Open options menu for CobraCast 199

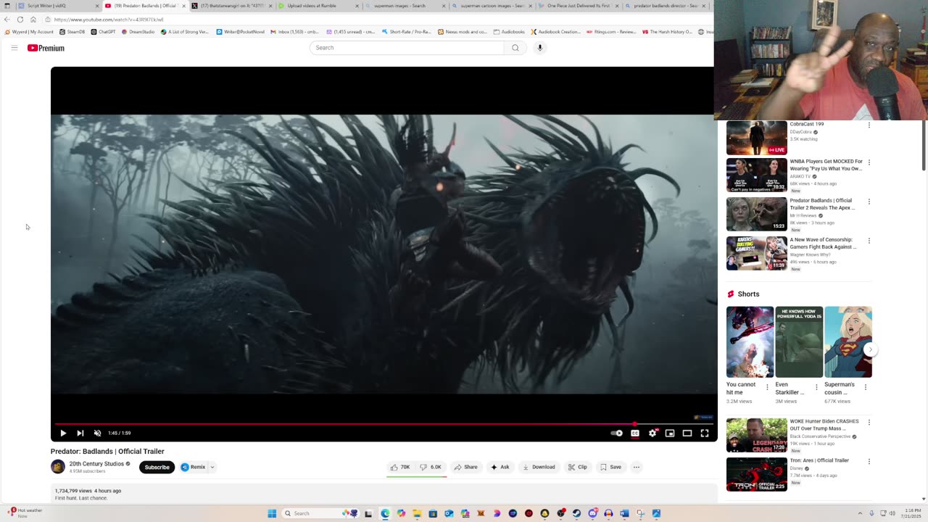tap(869, 125)
